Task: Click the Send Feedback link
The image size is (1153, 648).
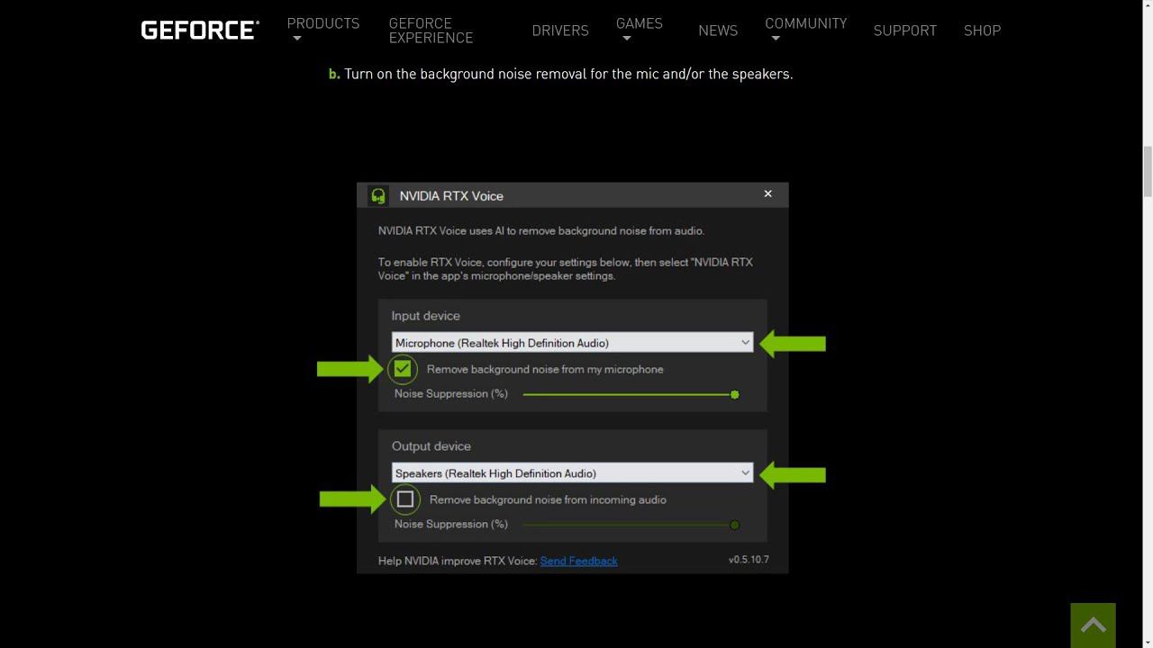Action: point(579,561)
